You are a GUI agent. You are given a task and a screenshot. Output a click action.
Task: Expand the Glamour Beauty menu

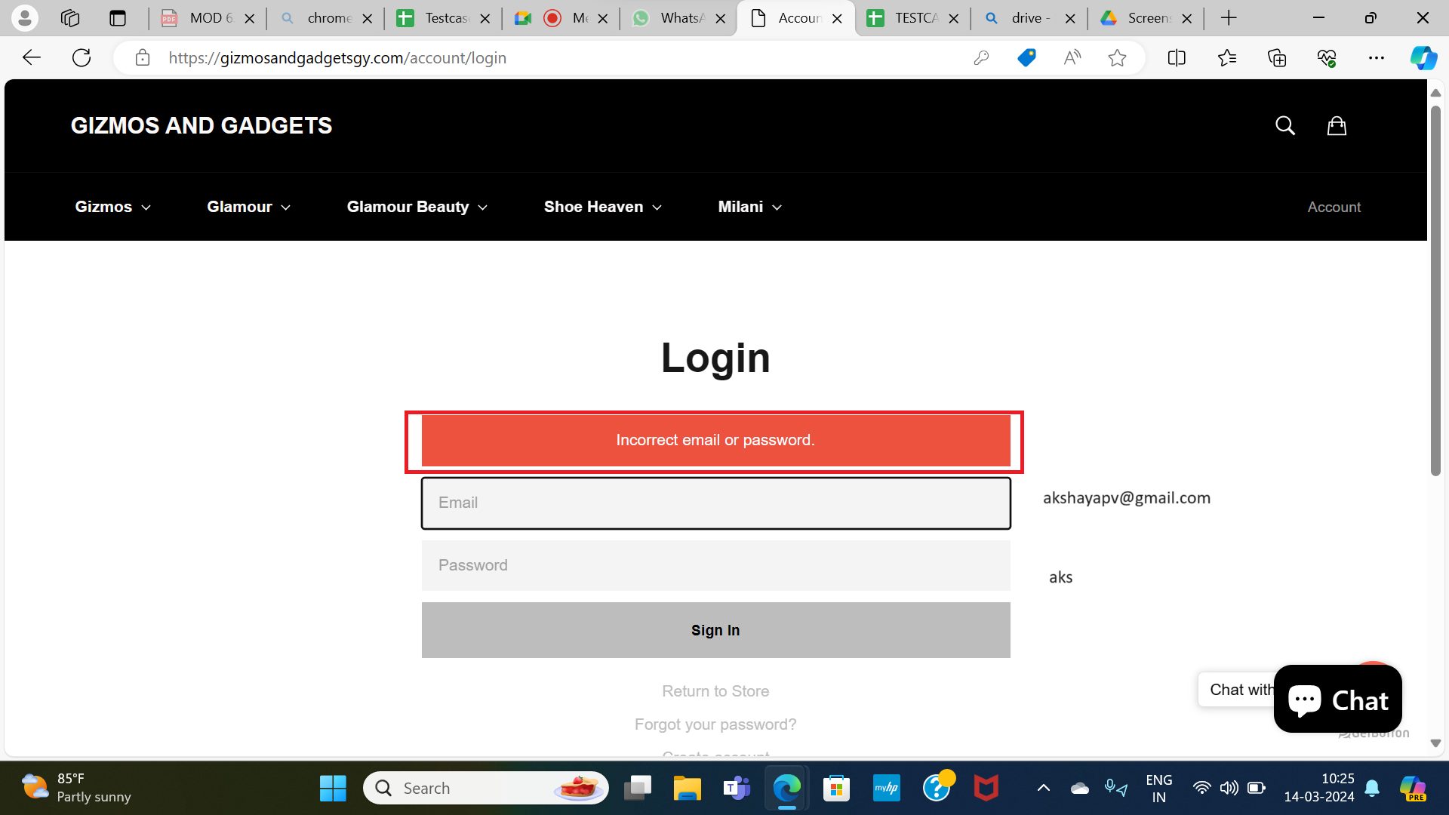coord(417,207)
